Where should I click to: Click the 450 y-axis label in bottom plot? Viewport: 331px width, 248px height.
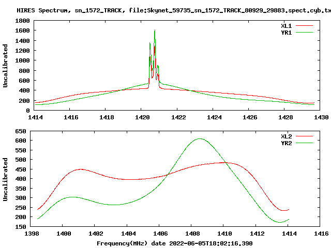click(x=21, y=169)
